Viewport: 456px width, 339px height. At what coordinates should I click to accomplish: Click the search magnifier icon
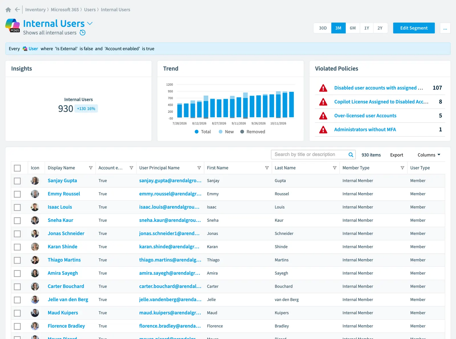coord(351,155)
